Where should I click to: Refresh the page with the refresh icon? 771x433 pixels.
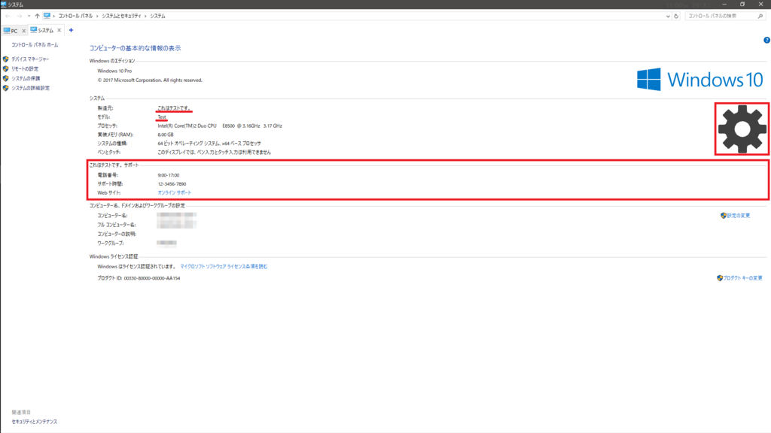click(676, 17)
